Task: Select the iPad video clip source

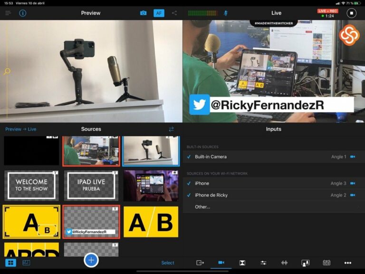Action: point(151,186)
